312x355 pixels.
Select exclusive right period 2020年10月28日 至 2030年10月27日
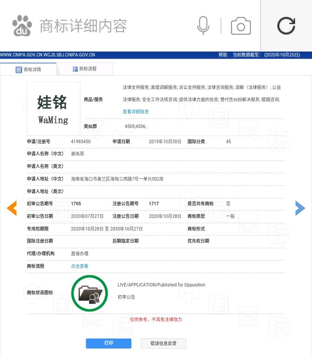point(107,229)
